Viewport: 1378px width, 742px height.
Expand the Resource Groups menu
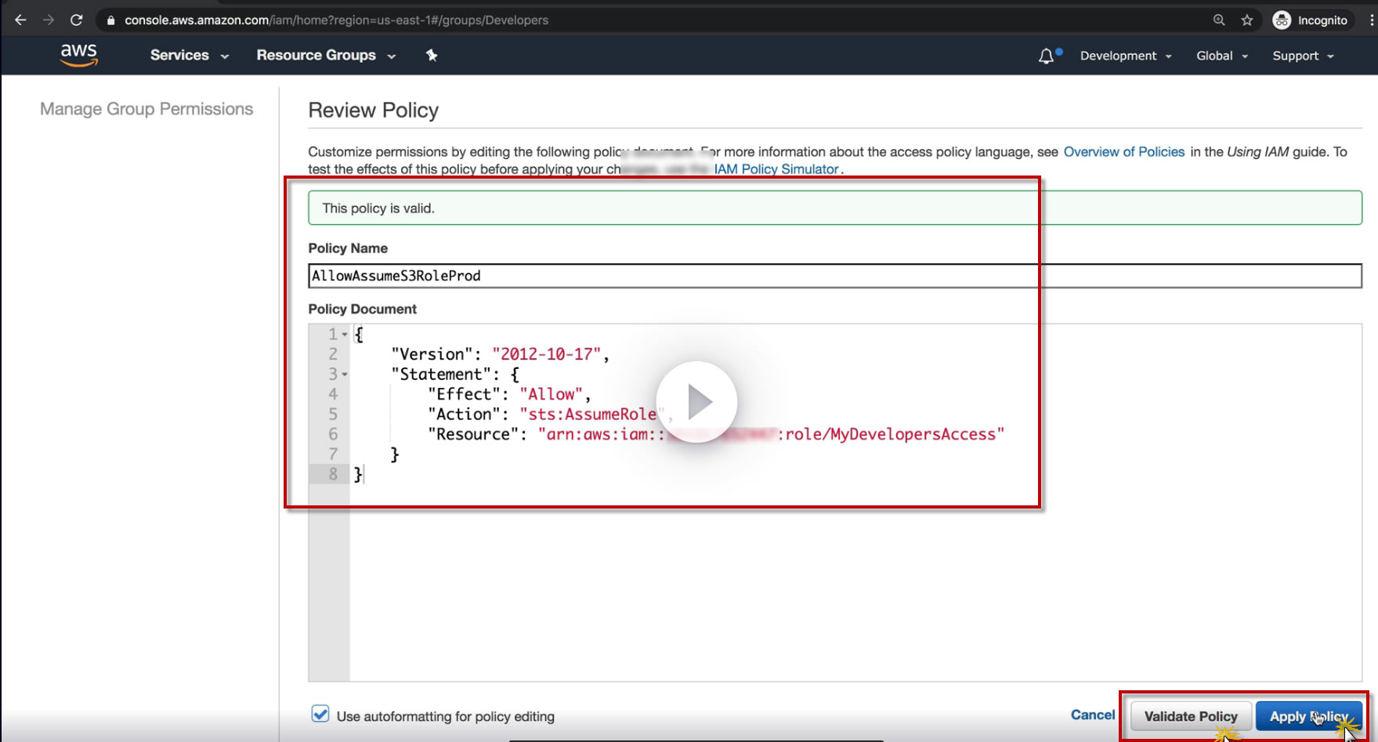tap(326, 56)
